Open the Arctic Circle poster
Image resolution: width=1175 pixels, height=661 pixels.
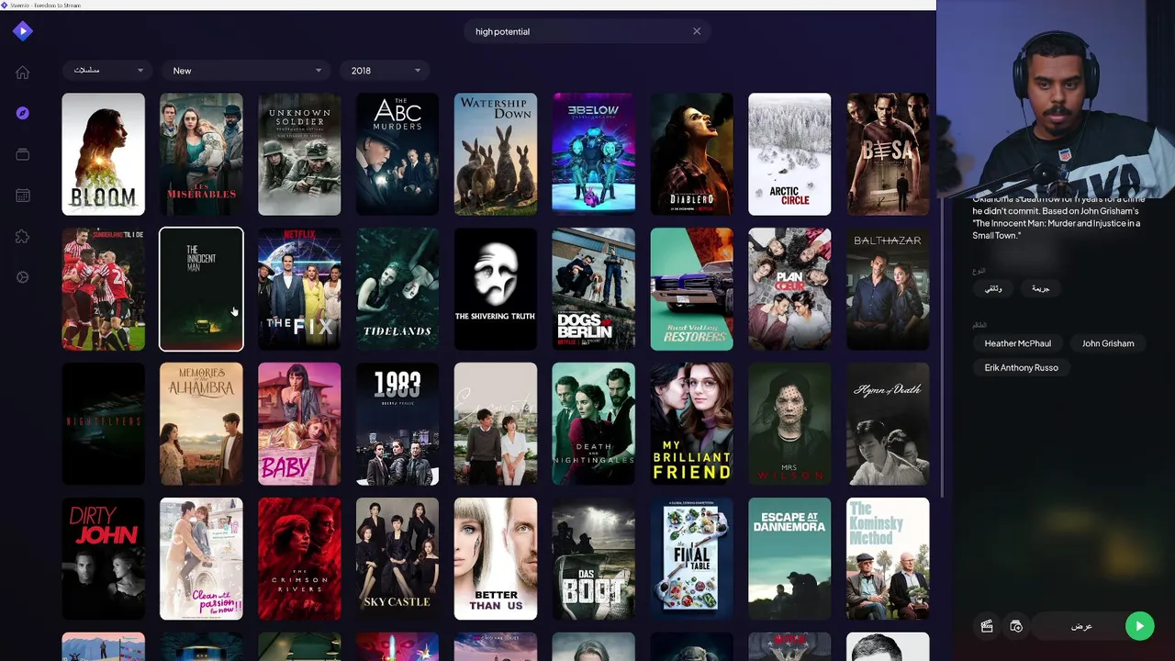(789, 154)
